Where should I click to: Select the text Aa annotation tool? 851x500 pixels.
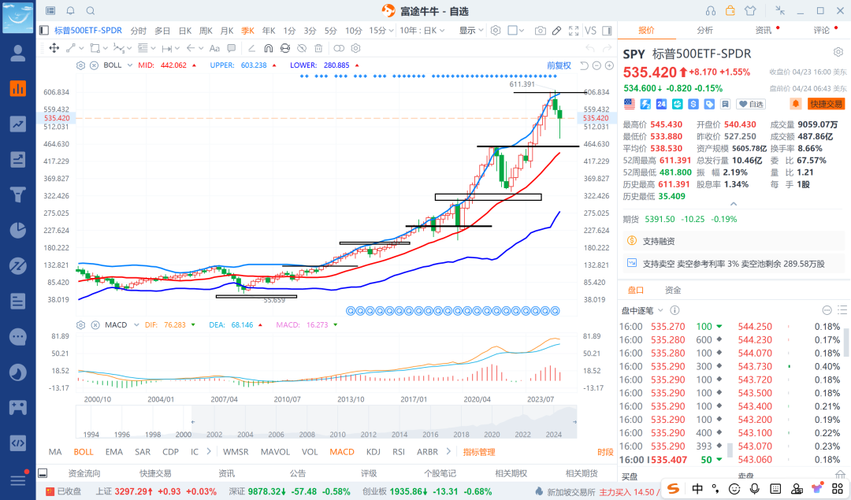[214, 48]
